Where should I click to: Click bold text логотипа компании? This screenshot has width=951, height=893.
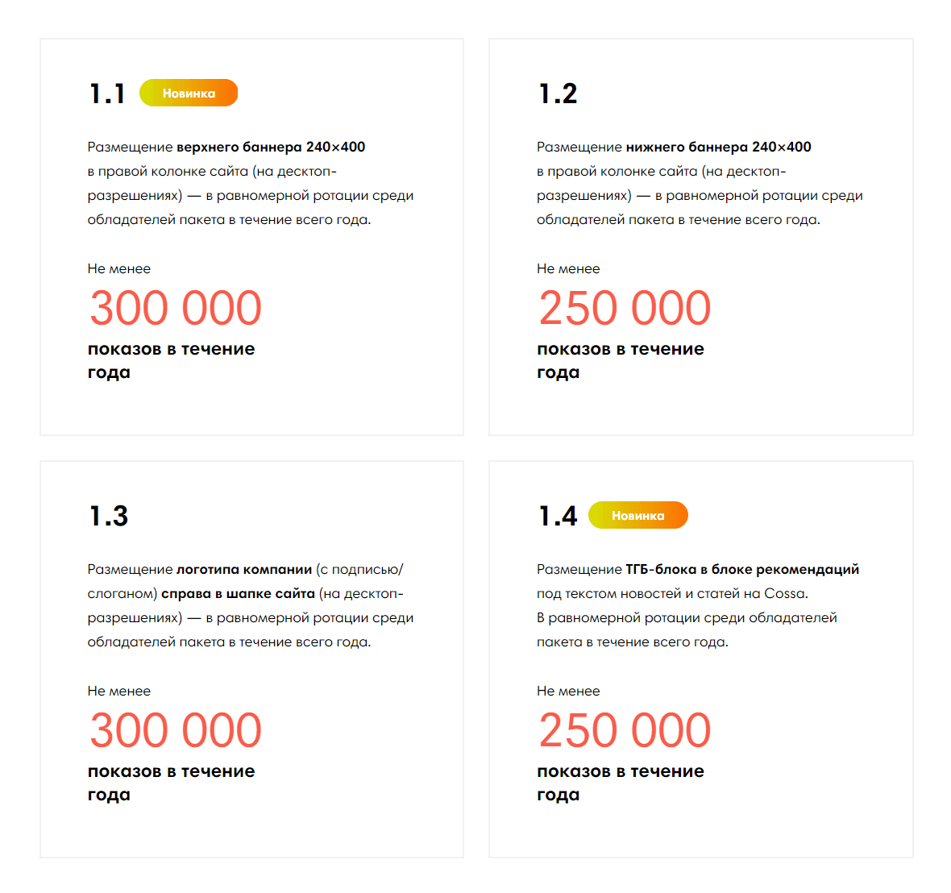click(x=244, y=569)
